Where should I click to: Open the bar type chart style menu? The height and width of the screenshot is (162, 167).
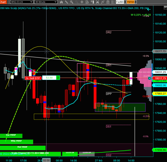(61, 2)
